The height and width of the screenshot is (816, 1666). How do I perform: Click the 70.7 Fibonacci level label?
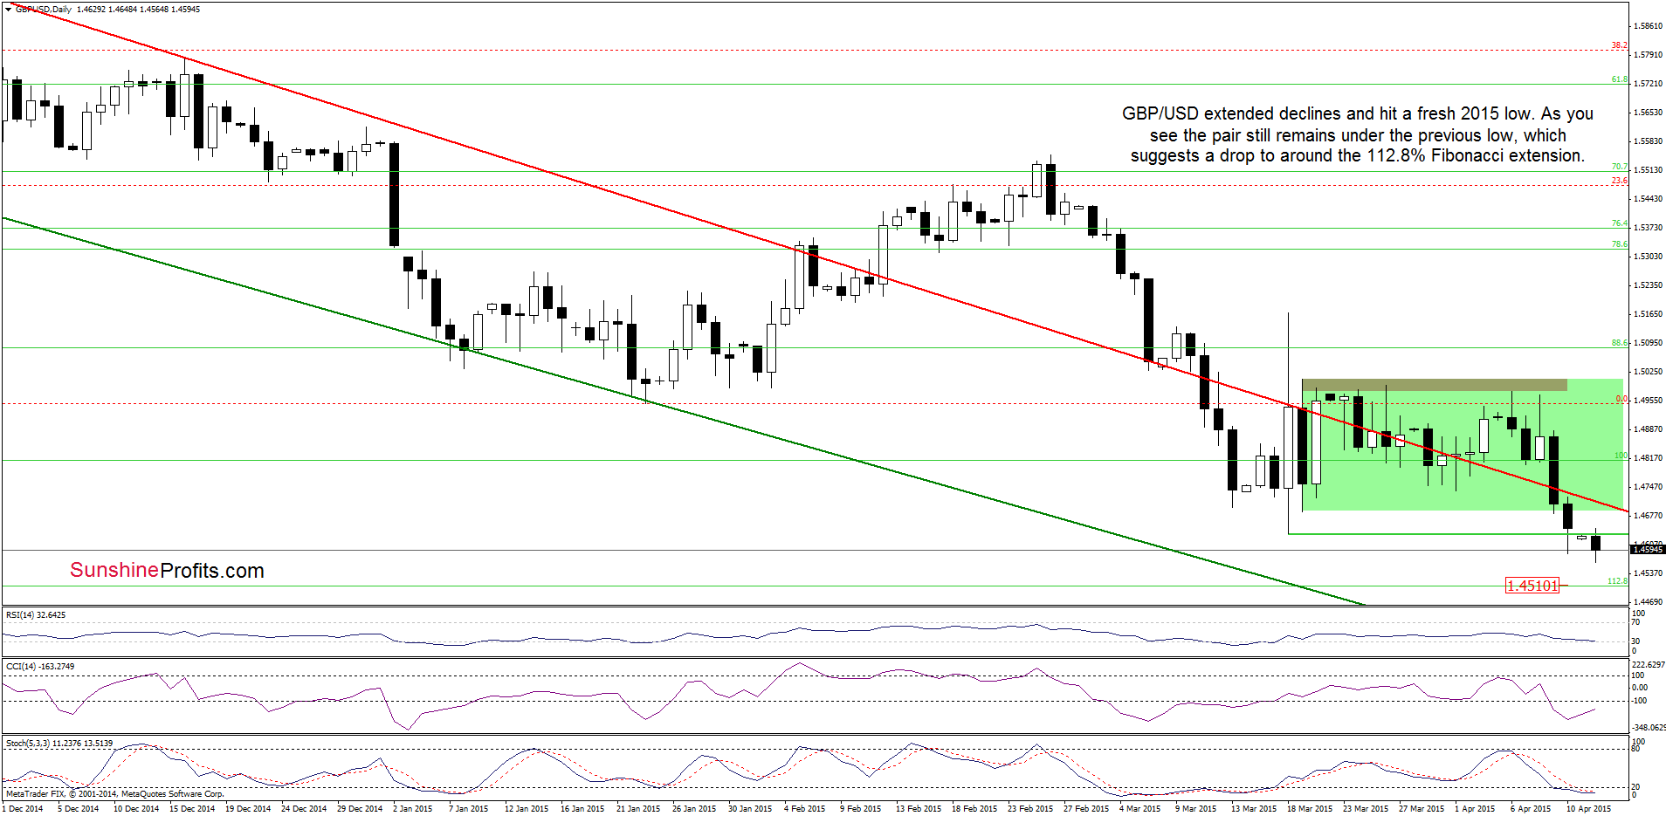click(1620, 167)
